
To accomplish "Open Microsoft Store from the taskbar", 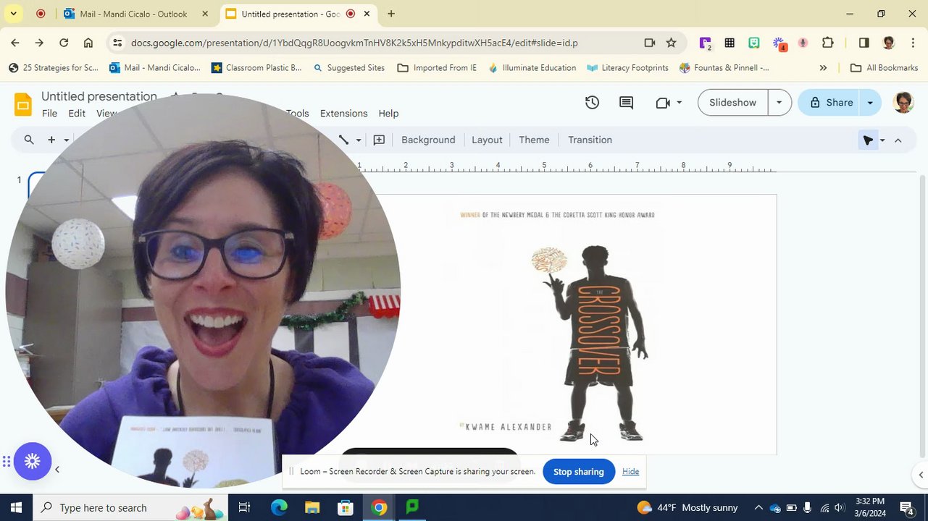I will click(x=346, y=507).
